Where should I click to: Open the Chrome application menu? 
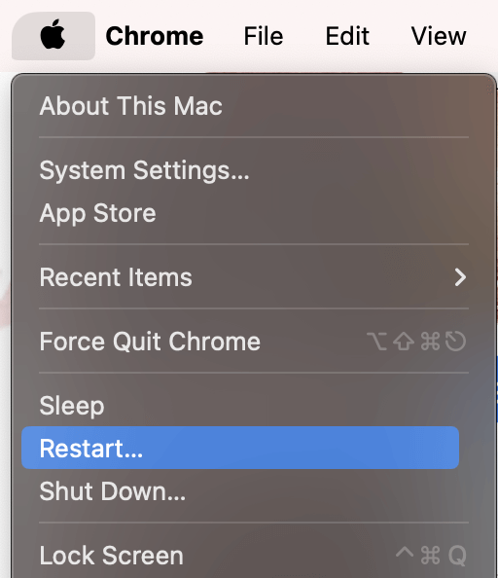coord(155,36)
